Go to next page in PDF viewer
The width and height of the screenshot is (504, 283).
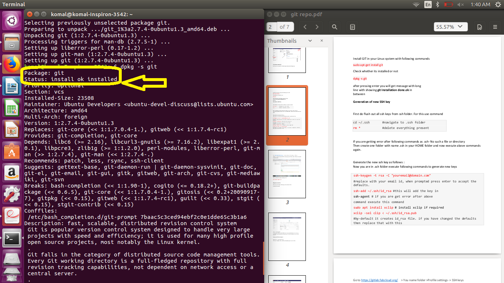point(317,27)
